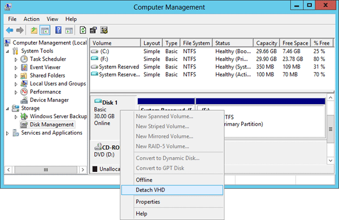This screenshot has width=339, height=220.
Task: Click the Computer Management title bar icon
Action: pos(8,7)
